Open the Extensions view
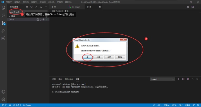 (x=3, y=38)
